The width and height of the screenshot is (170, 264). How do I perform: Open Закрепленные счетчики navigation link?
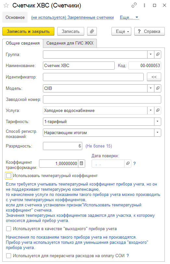click(x=72, y=18)
